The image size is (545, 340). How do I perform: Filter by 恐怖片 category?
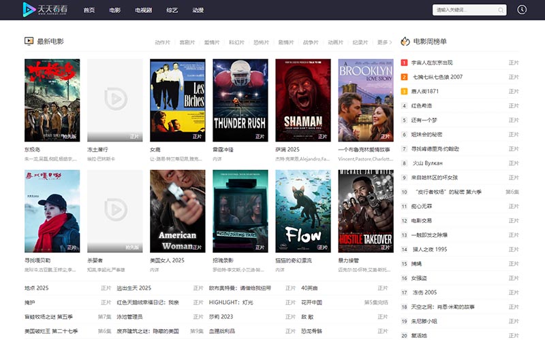coord(261,42)
